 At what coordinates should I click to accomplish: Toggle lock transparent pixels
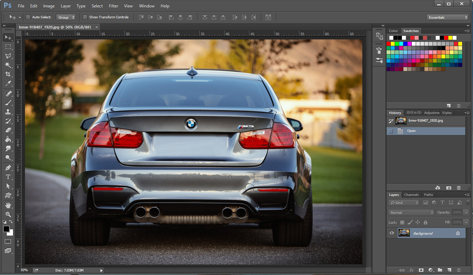coord(402,222)
